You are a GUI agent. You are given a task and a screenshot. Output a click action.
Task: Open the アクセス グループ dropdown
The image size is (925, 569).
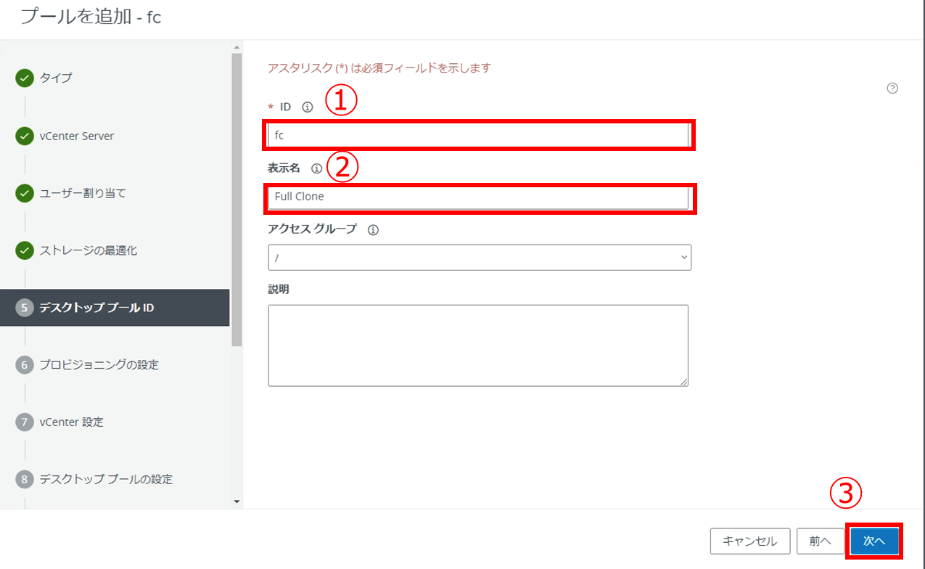pos(479,258)
